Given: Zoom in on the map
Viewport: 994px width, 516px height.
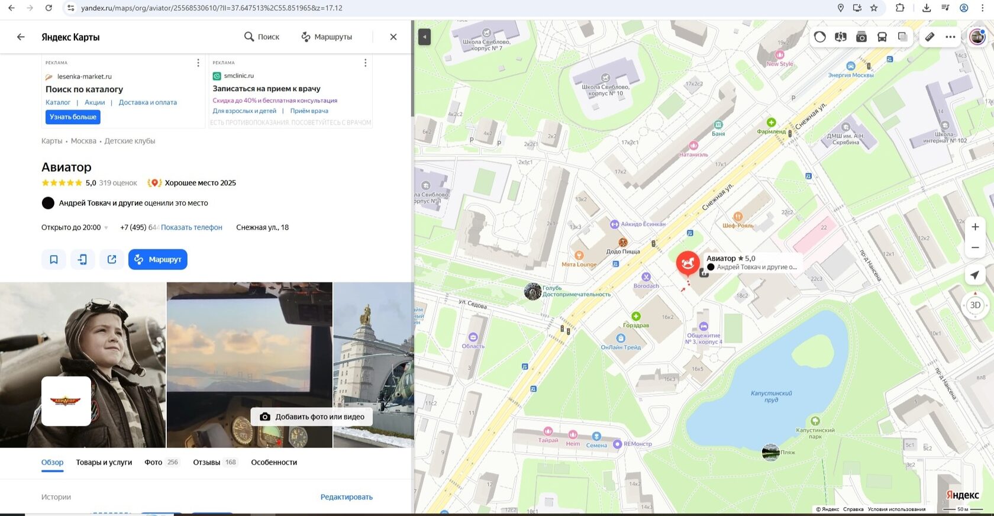Looking at the screenshot, I should point(976,227).
